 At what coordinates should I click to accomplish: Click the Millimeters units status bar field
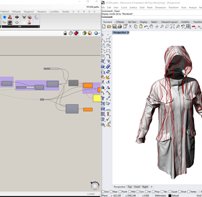(x=161, y=195)
